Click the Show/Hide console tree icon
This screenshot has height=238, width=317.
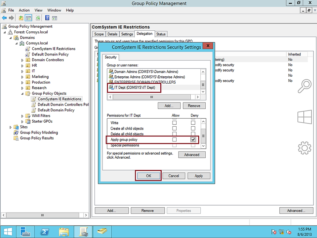tap(28, 18)
